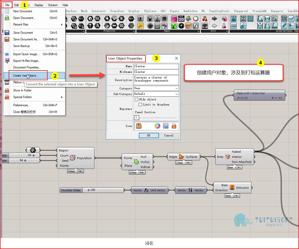Click the slider showing value 26
The width and height of the screenshot is (299, 249).
click(20, 155)
